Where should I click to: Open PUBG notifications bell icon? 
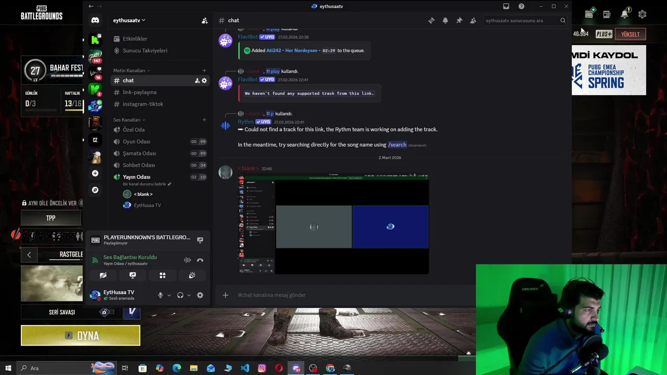(624, 15)
